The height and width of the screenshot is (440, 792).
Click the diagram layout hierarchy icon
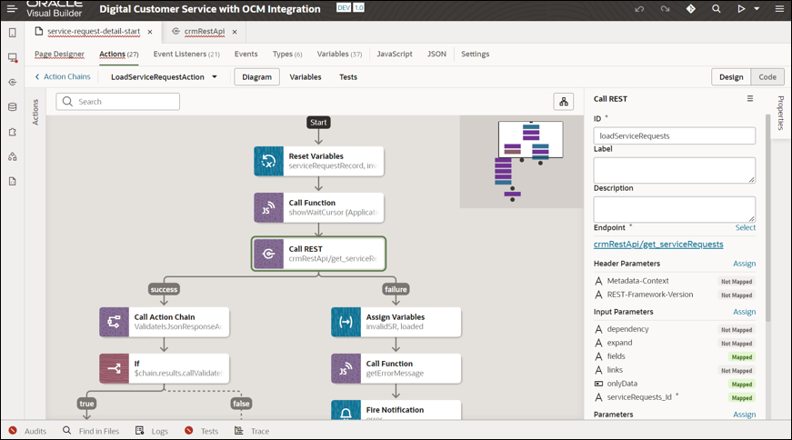(564, 102)
